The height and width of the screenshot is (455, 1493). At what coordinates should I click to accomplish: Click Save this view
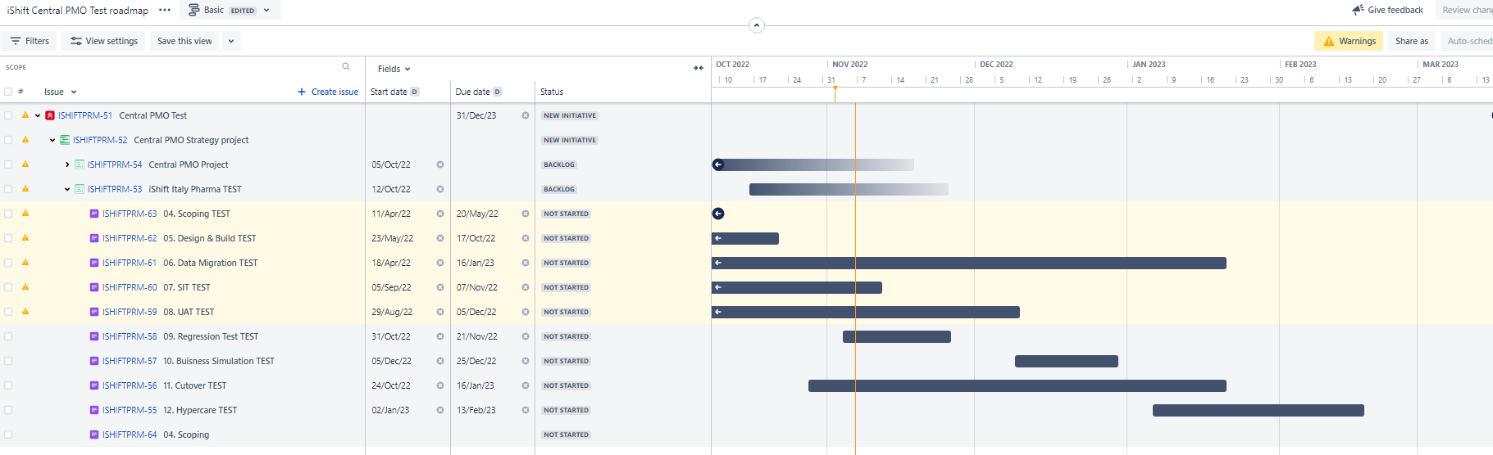(x=184, y=41)
